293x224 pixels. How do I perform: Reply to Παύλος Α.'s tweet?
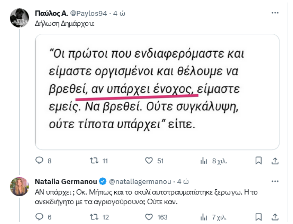39,161
